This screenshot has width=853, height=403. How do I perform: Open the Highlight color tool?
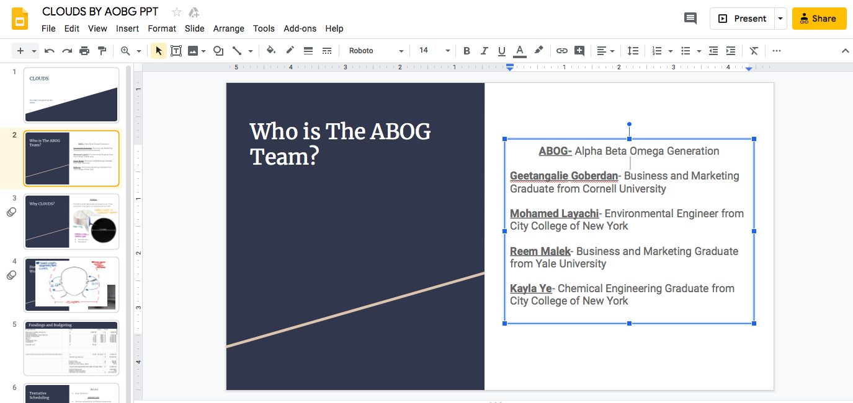click(x=538, y=51)
